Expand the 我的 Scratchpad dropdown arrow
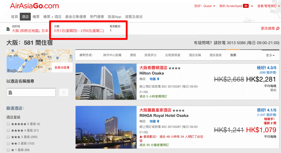Image resolution: width=281 pixels, height=153 pixels. pyautogui.click(x=252, y=6)
